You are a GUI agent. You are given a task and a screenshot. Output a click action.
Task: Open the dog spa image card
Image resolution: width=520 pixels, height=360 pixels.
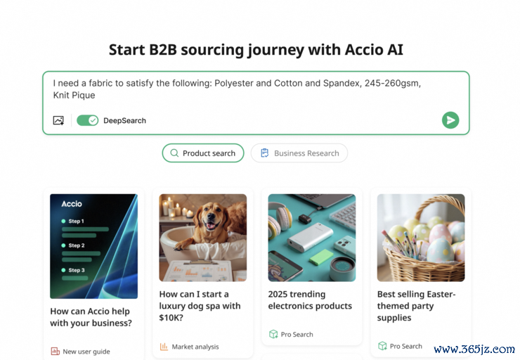click(x=203, y=238)
